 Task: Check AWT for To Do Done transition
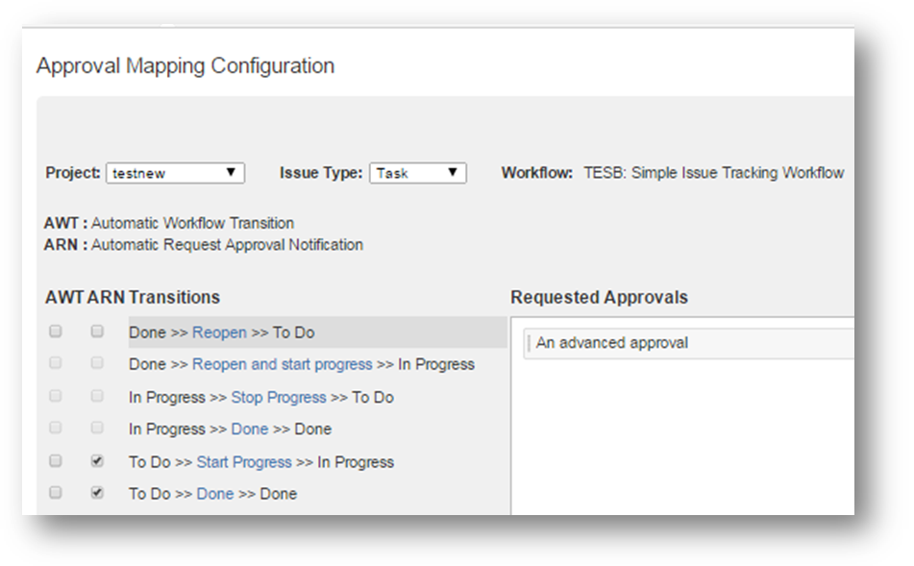[56, 493]
